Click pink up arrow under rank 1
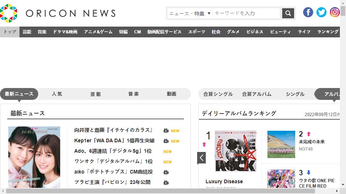346x194 pixels. tap(204, 144)
